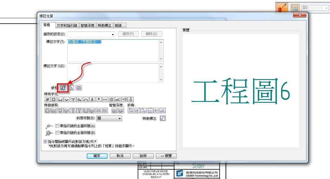Switch to the 智慧深度 tab

click(88, 26)
